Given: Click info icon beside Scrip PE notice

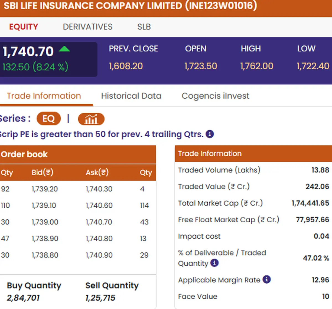Looking at the screenshot, I should tap(210, 134).
